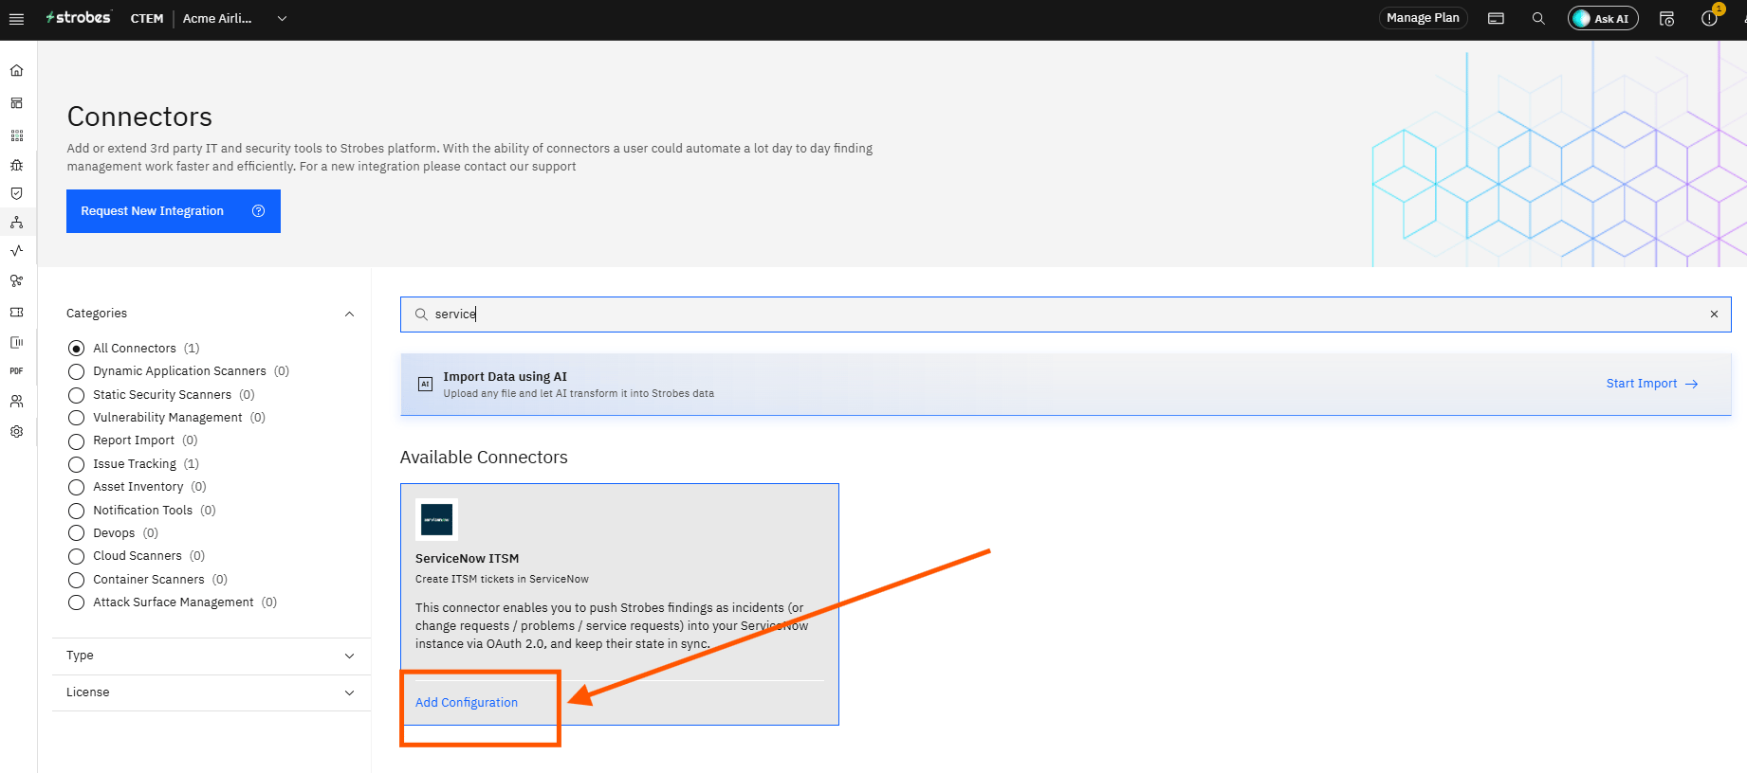Open the Acme Airli... organization dropdown
This screenshot has height=773, width=1747.
235,19
